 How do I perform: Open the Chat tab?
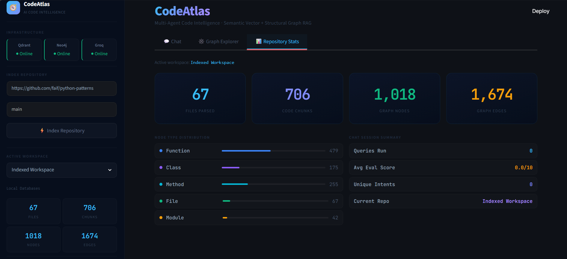click(173, 42)
